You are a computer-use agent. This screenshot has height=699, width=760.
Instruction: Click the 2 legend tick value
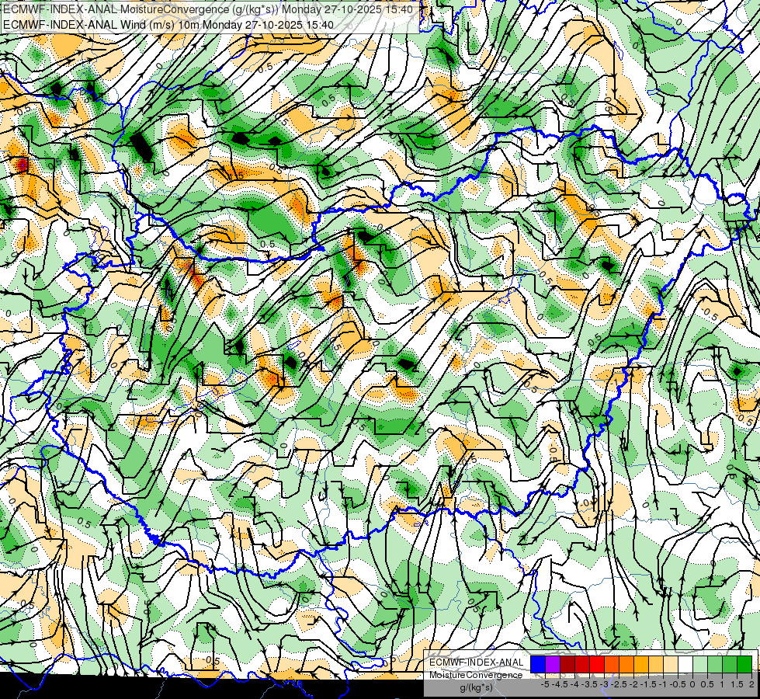coord(751,684)
